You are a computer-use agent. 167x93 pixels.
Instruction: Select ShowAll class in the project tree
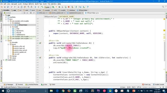pyautogui.click(x=19, y=33)
